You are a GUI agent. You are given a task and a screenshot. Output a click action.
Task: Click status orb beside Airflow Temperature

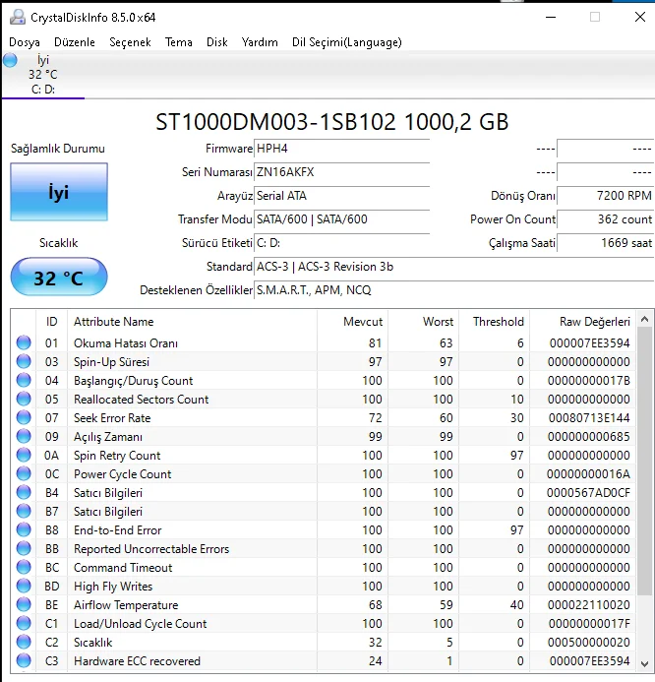pos(24,605)
